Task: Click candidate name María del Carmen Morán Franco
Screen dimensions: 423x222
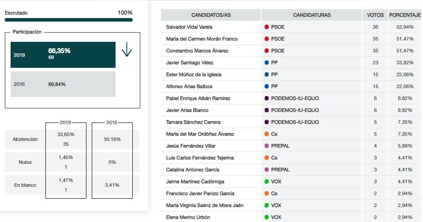Action: click(202, 39)
